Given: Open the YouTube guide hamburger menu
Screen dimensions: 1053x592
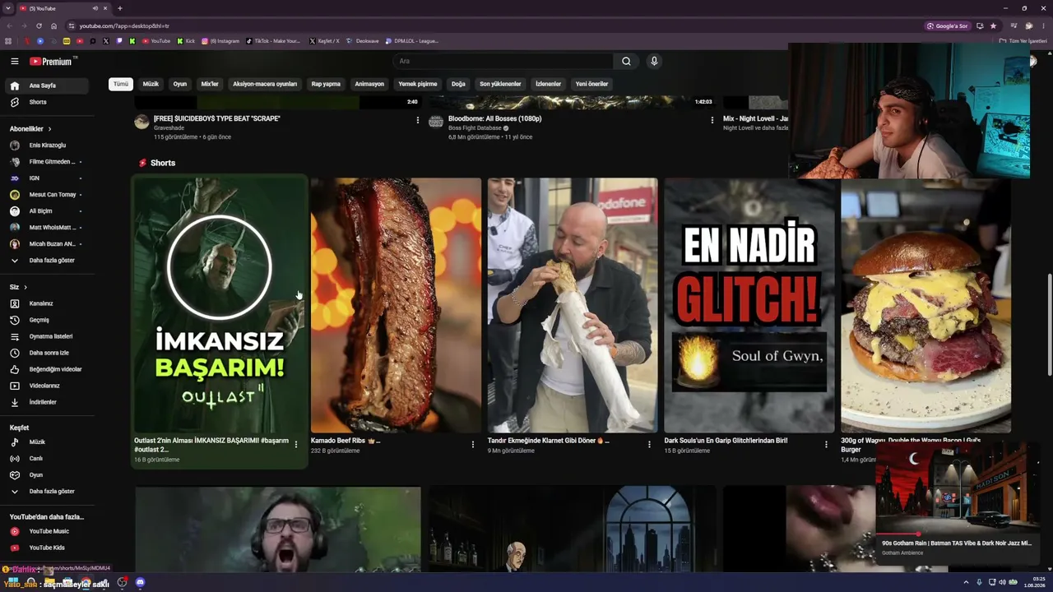Looking at the screenshot, I should 14,61.
